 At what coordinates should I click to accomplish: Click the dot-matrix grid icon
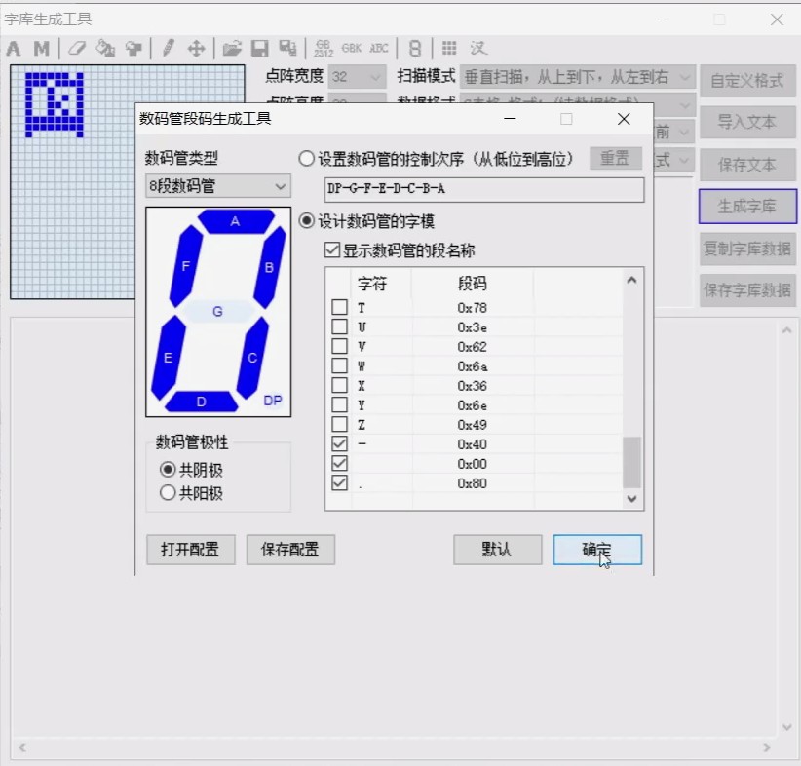click(449, 48)
